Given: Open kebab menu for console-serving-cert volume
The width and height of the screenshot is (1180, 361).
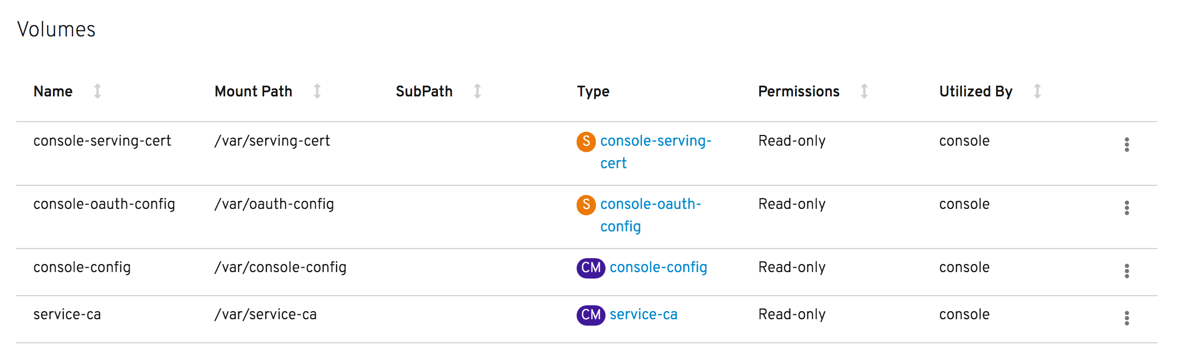Looking at the screenshot, I should pos(1126,145).
